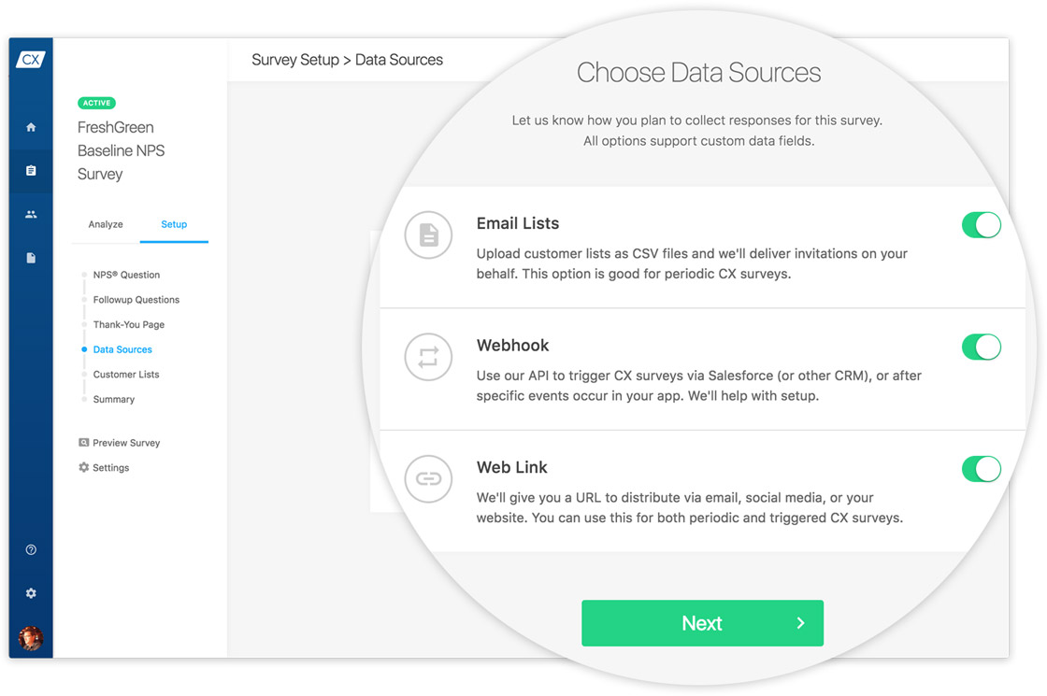The height and width of the screenshot is (696, 1047).
Task: Toggle off the Email Lists switch
Action: click(x=981, y=225)
